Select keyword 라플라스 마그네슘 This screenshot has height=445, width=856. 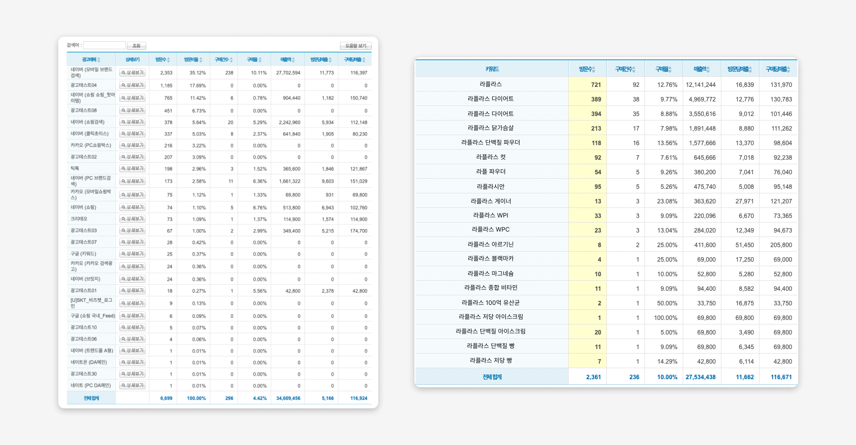(490, 274)
